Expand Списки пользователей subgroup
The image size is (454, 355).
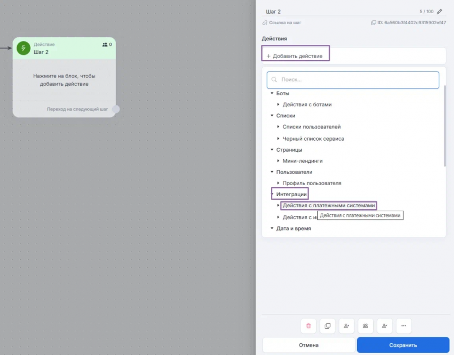278,127
